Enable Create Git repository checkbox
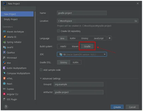The width and height of the screenshot is (143, 111). (x=58, y=31)
